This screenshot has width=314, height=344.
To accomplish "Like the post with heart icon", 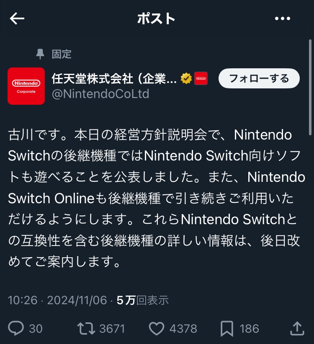I will pyautogui.click(x=157, y=328).
